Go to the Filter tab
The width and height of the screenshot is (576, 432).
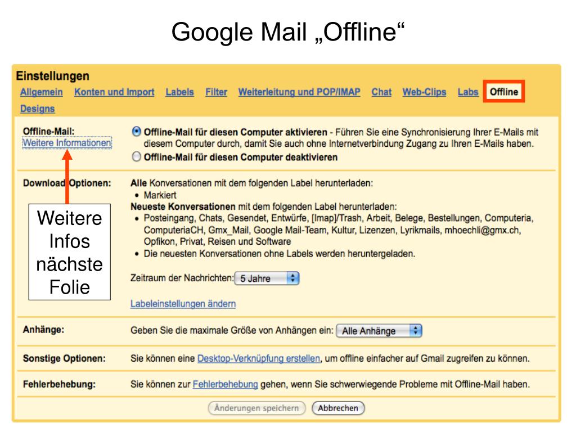point(217,92)
